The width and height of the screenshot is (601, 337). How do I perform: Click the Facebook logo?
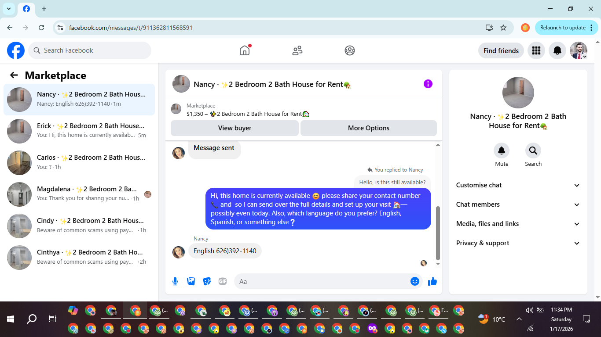pyautogui.click(x=16, y=50)
